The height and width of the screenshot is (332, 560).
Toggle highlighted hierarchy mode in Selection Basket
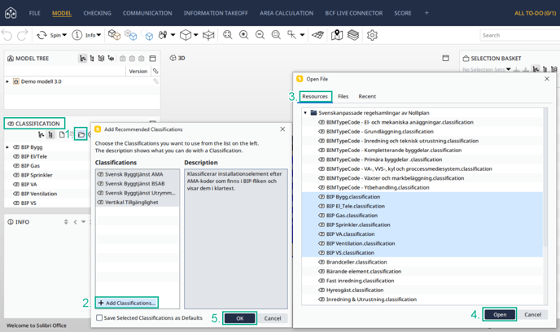point(536,69)
